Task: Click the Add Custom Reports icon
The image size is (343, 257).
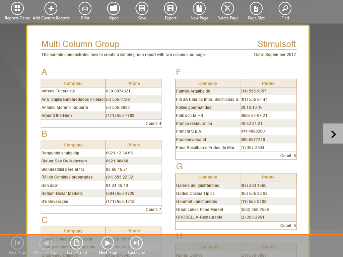Action: tap(51, 8)
